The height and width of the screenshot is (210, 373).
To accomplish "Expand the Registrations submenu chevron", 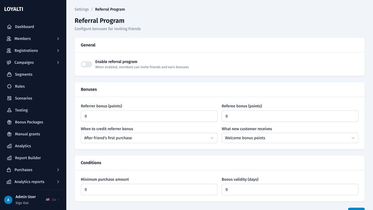I will click(58, 51).
